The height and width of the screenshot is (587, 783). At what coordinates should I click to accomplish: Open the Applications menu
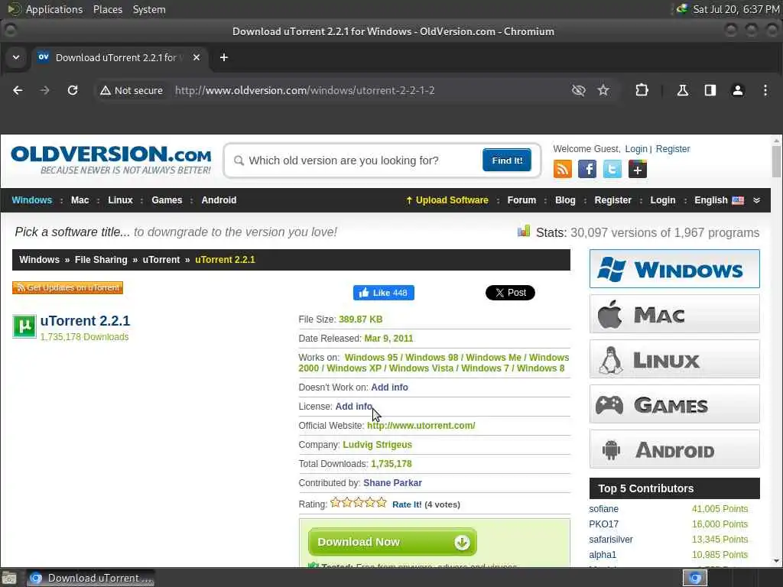point(54,9)
